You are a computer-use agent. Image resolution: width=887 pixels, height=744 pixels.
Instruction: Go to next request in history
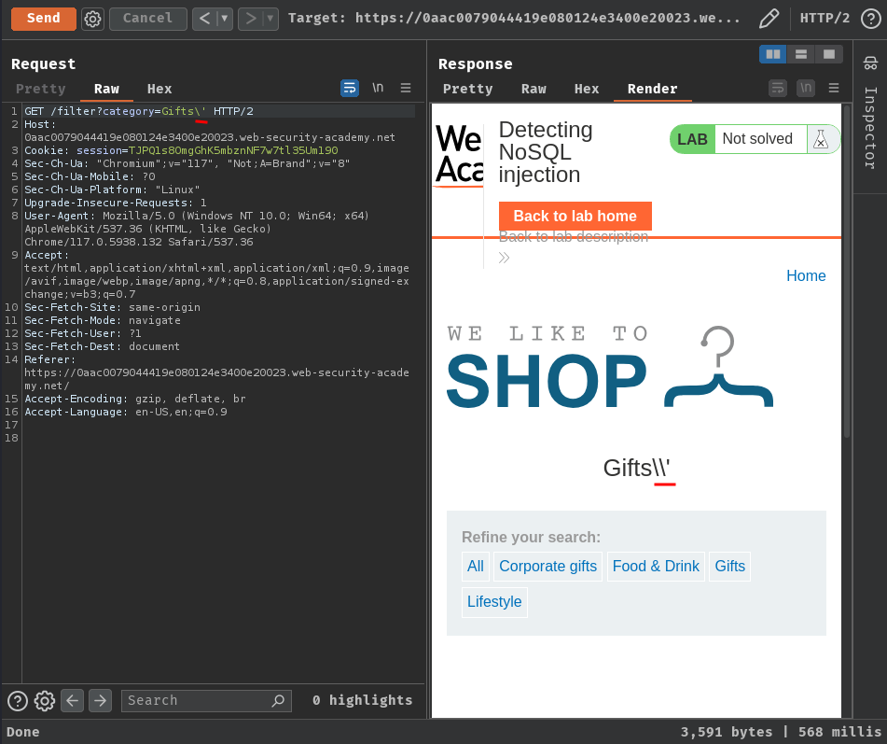click(251, 19)
